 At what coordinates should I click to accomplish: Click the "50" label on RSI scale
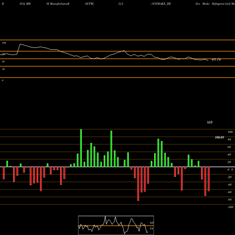coord(3,62)
